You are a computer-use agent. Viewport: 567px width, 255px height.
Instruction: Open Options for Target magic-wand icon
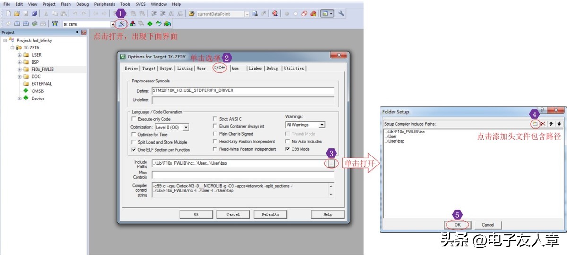121,24
